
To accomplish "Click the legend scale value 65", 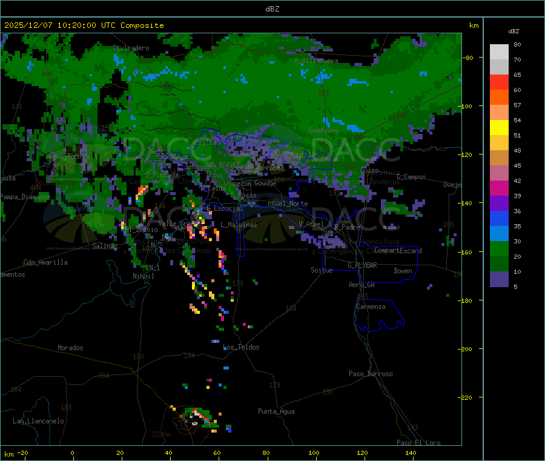I will tap(517, 75).
